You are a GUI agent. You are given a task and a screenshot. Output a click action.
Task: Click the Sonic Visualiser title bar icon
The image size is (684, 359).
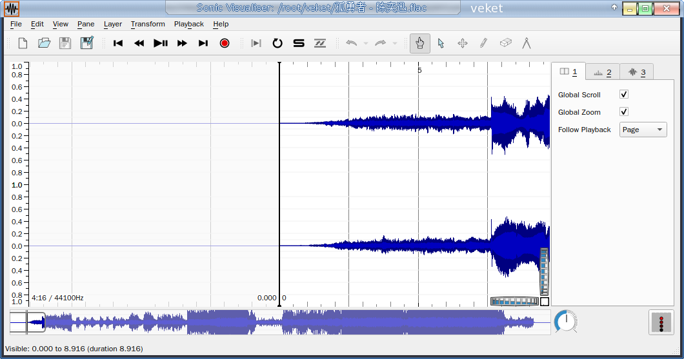[12, 8]
